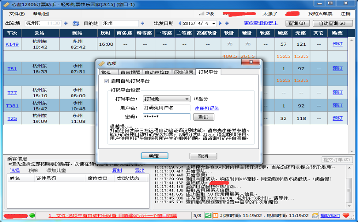Click the 注册打码兔 link
Image resolution: width=358 pixels, height=222 pixels.
click(207, 108)
